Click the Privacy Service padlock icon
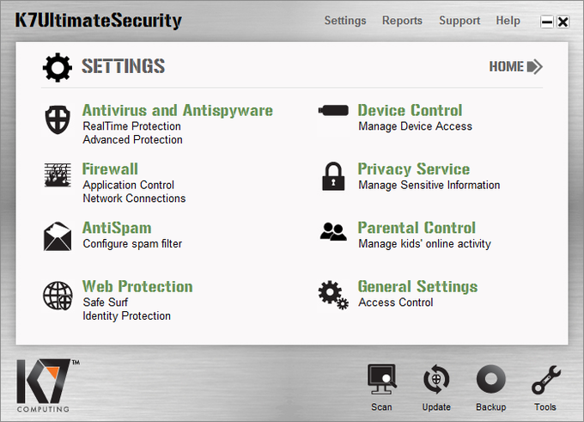Viewport: 584px width, 422px height. coord(332,176)
